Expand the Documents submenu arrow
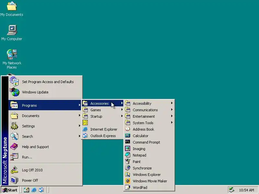This screenshot has width=259, height=194. [x=79, y=115]
